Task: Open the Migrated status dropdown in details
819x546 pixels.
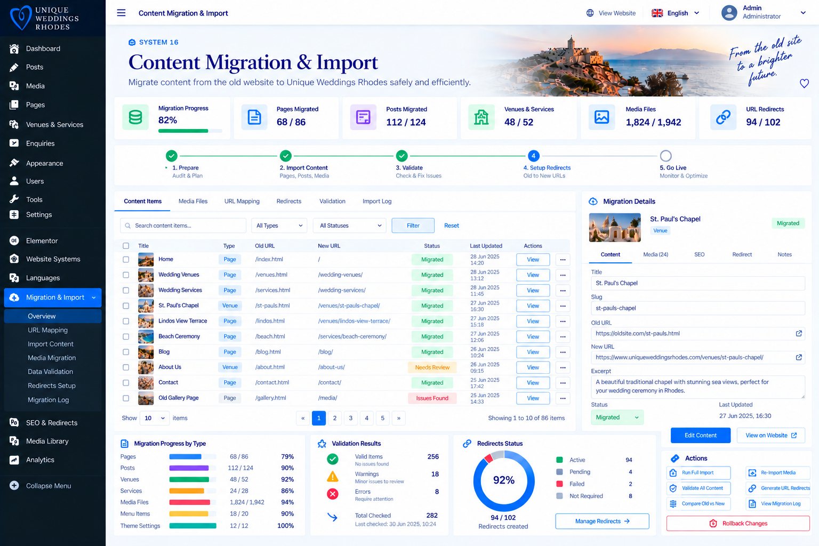Action: click(x=617, y=417)
